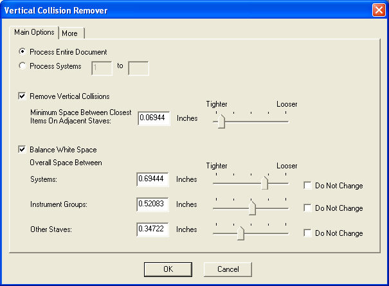This screenshot has width=389, height=286.
Task: Click the Other Staves spacing field
Action: [153, 229]
